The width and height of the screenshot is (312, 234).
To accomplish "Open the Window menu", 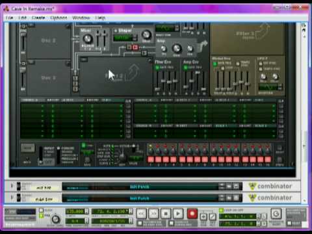I will pyautogui.click(x=81, y=18).
